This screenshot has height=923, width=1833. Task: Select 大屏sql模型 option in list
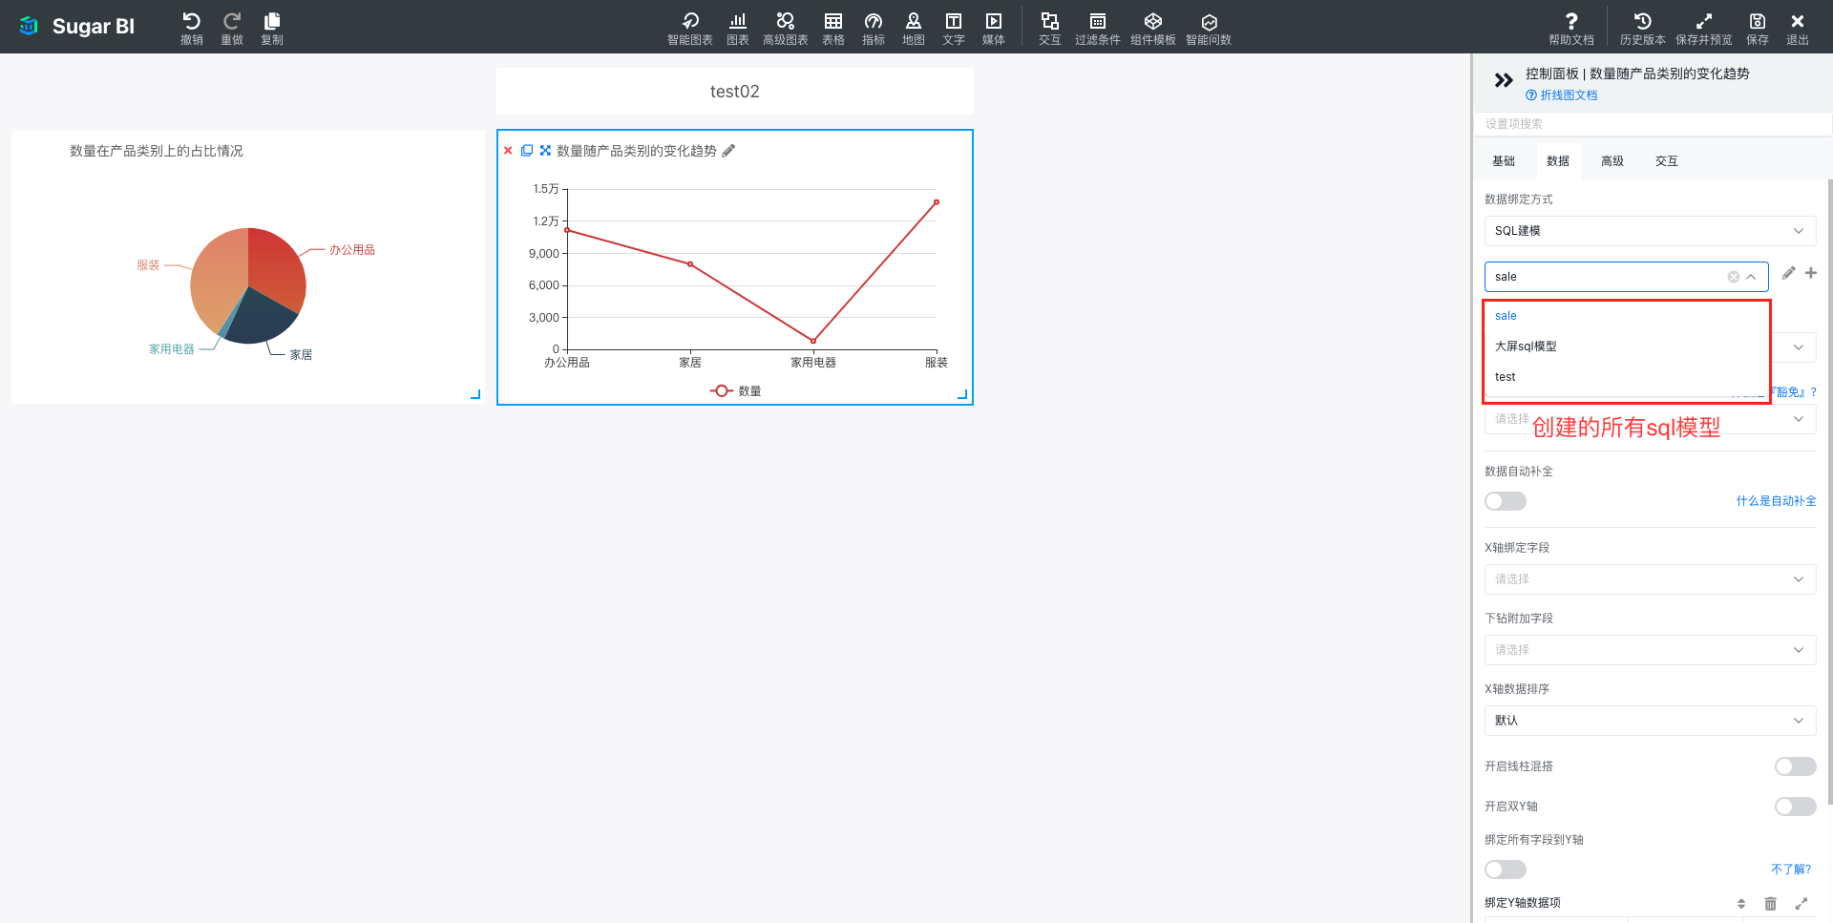coord(1627,346)
